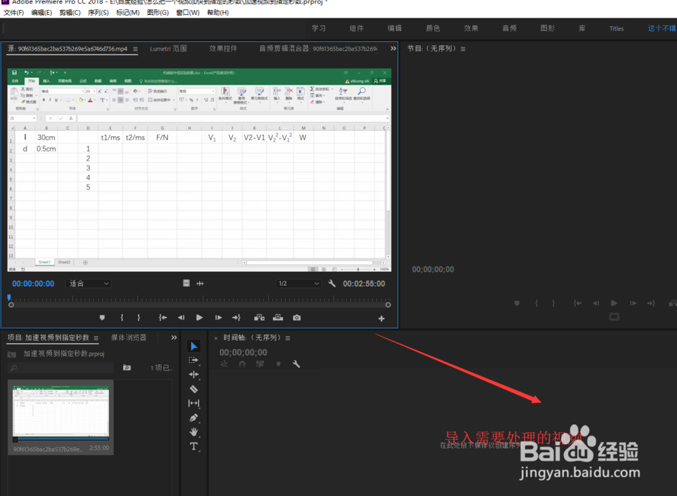The width and height of the screenshot is (677, 496).
Task: Switch to Titles workspace
Action: (x=617, y=29)
